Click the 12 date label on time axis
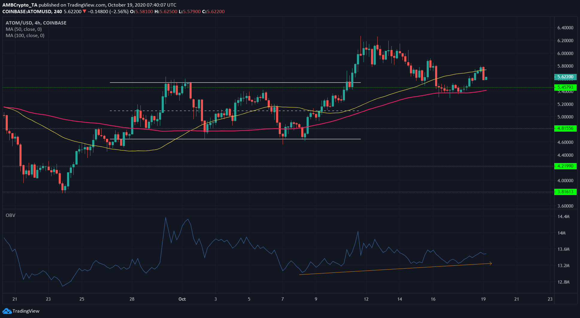 (x=366, y=299)
